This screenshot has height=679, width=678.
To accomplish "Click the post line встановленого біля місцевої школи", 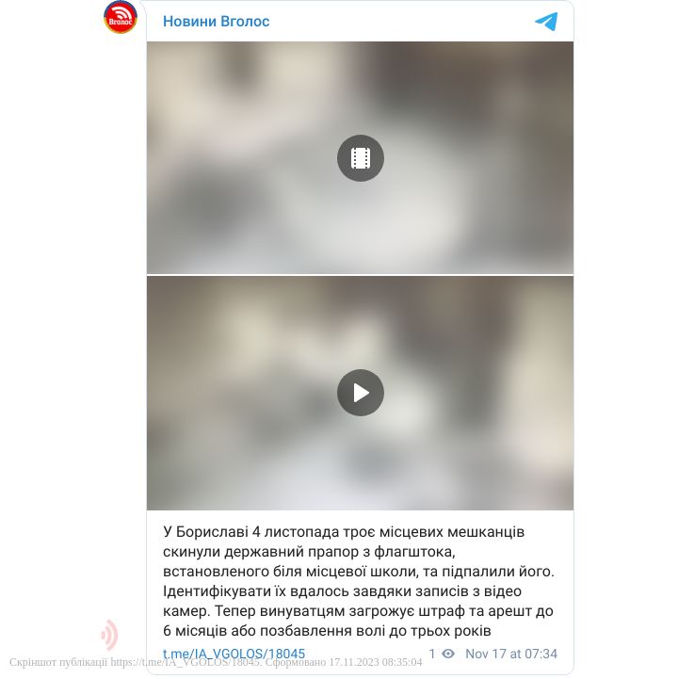I will point(359,572).
